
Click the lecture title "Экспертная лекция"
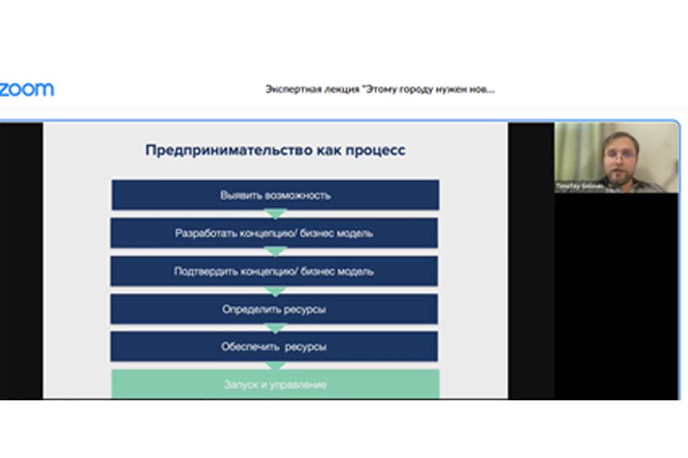pos(380,89)
